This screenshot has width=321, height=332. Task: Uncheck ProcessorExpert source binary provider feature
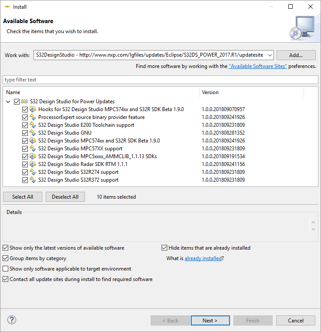click(25, 117)
